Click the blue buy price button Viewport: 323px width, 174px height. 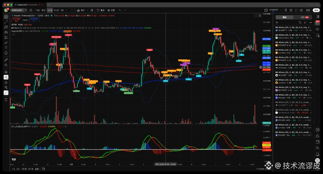[34, 20]
